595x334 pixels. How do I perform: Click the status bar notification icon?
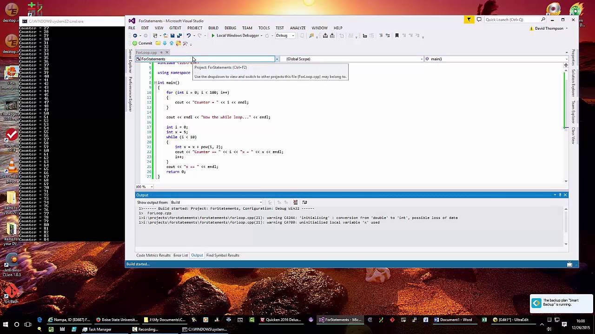569,264
